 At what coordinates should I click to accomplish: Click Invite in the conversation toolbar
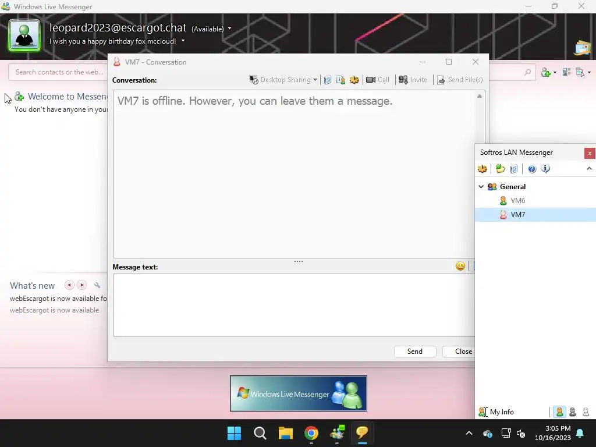point(413,80)
